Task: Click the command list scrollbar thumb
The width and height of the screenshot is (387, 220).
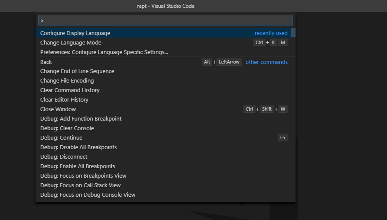Action: [x=293, y=32]
